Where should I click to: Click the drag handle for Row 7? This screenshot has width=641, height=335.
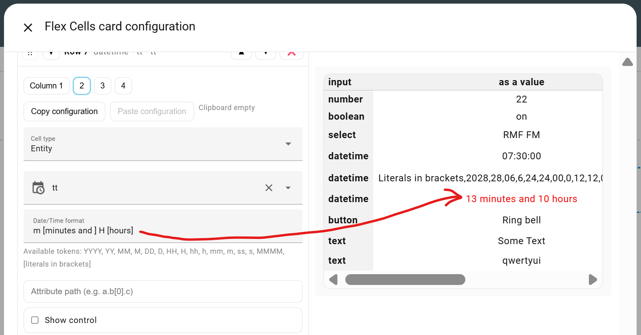[30, 54]
